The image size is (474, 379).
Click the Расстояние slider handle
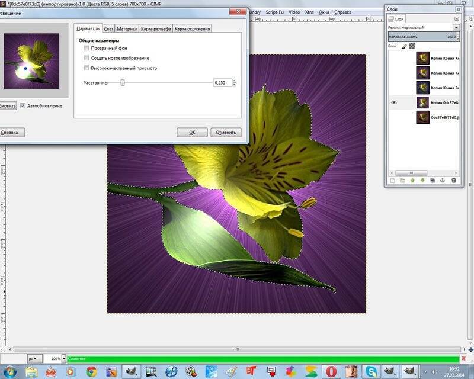[x=123, y=83]
